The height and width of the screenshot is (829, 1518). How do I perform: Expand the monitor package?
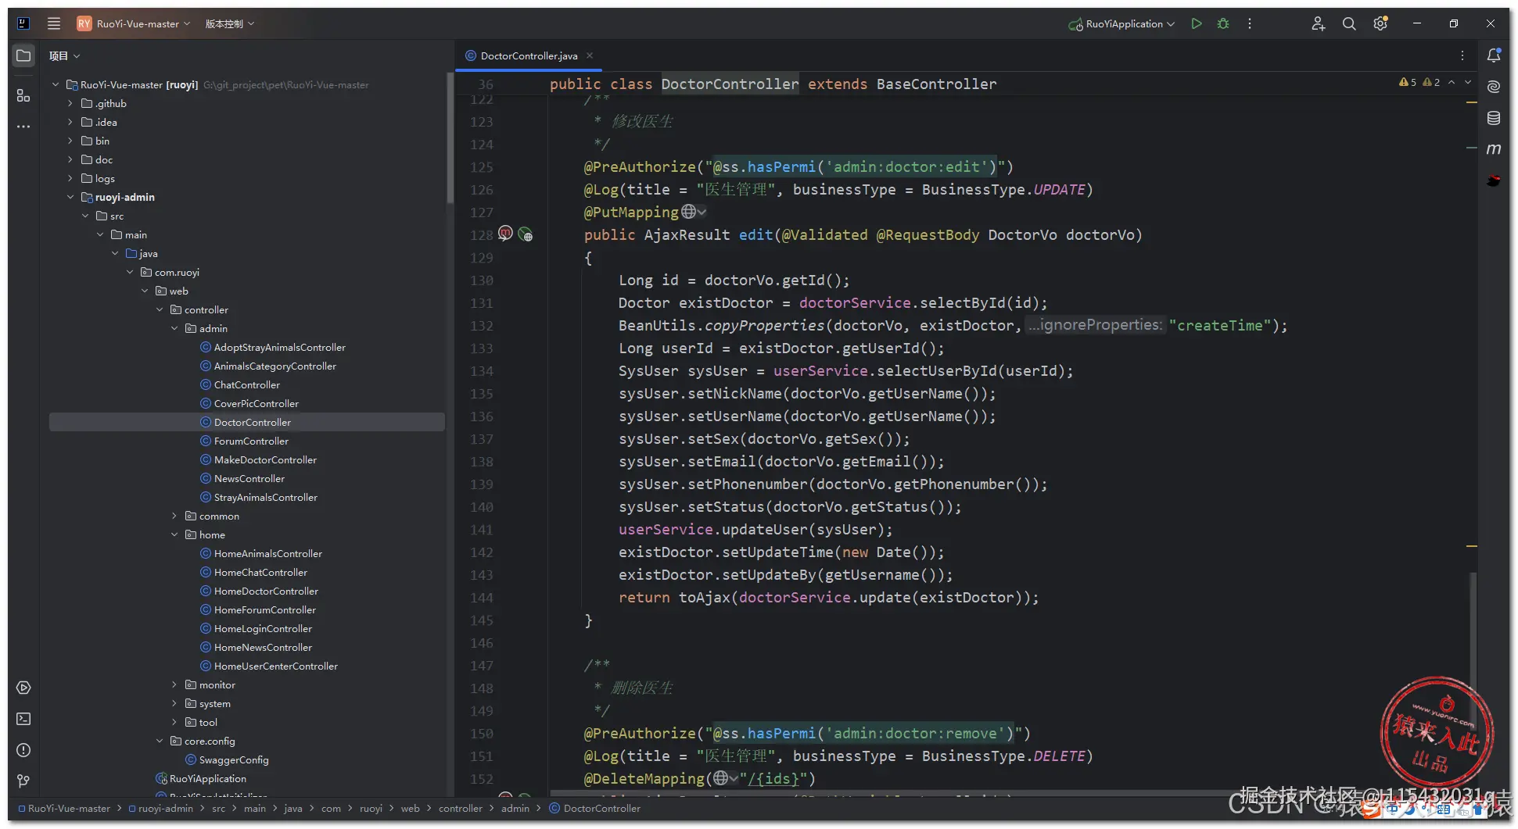click(174, 684)
